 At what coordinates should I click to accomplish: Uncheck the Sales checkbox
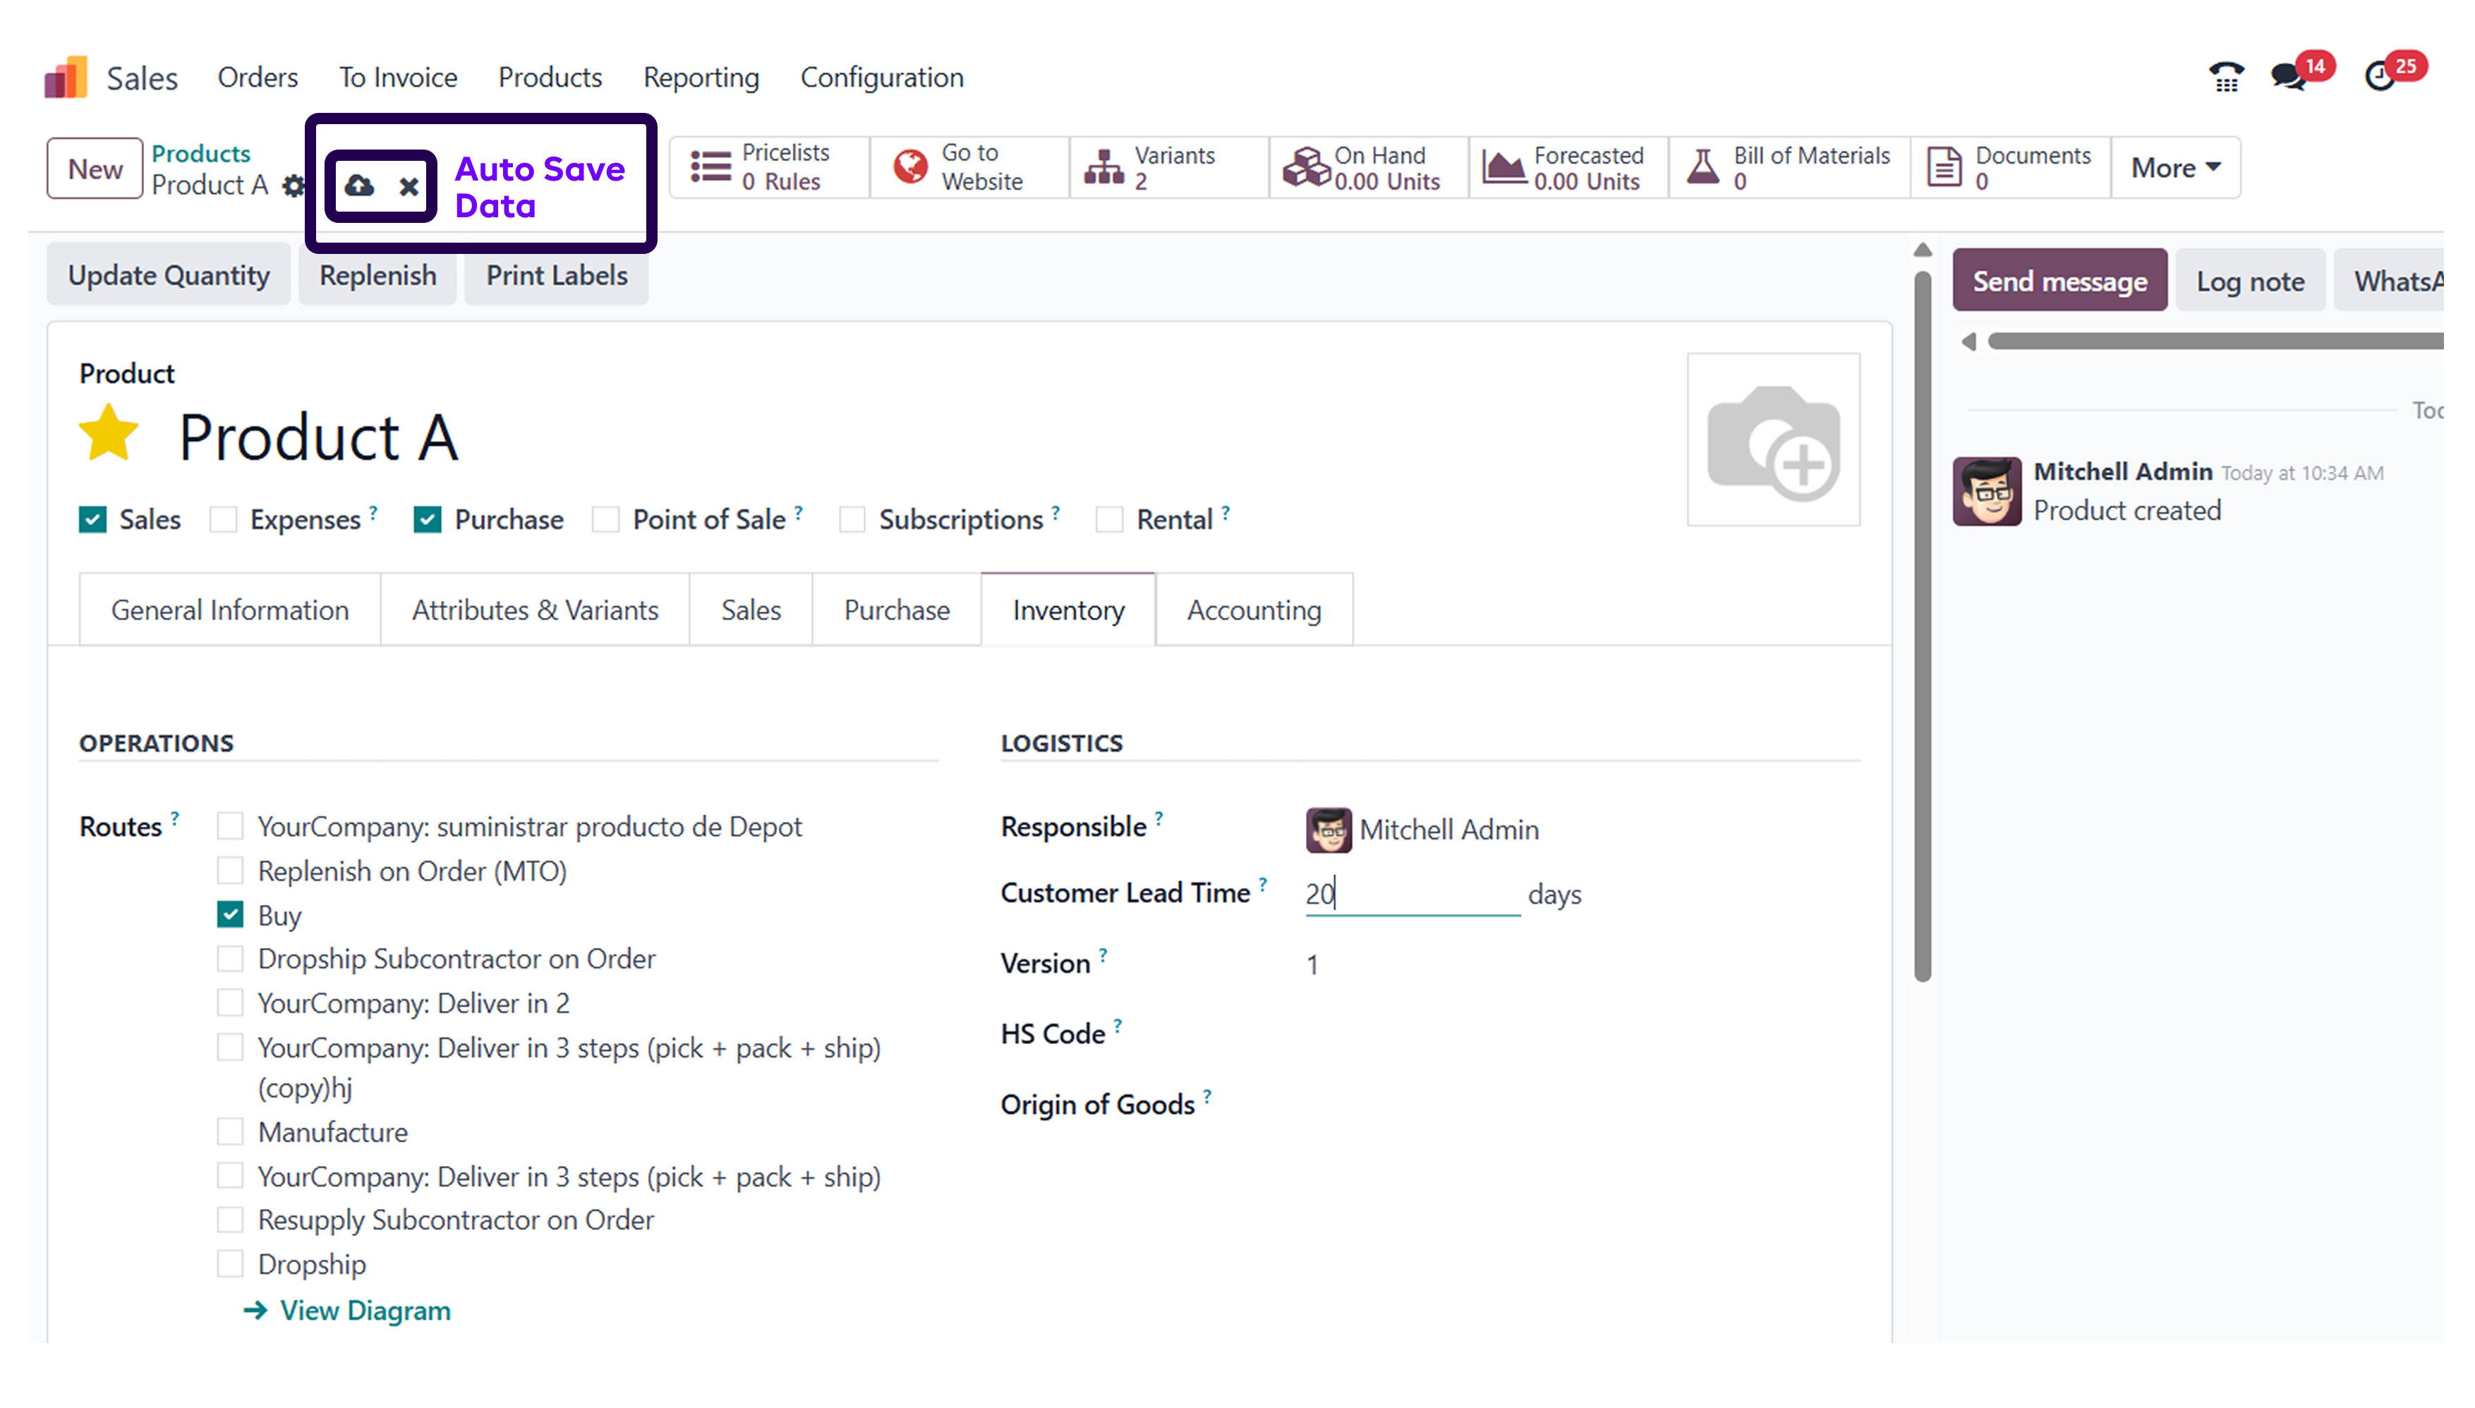[93, 519]
